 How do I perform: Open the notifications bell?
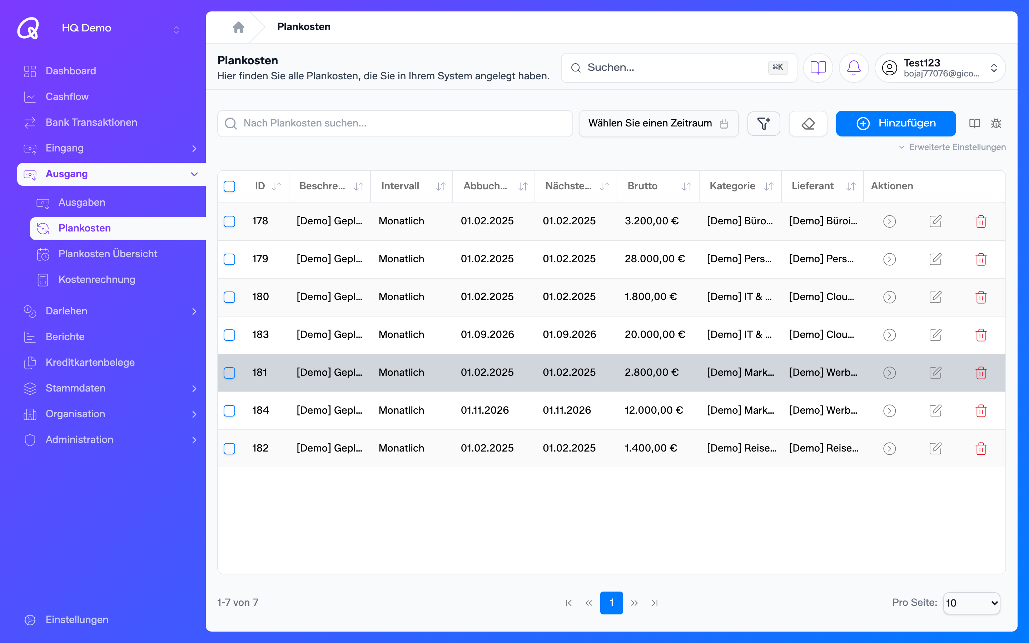pos(853,68)
